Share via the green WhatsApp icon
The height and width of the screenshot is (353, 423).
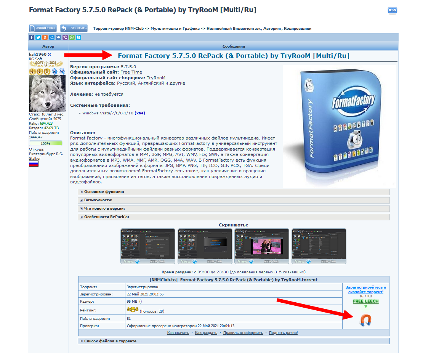pos(72,37)
